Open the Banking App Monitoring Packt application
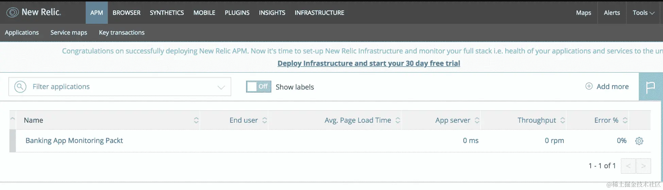Screen dimensions: 663x190 click(74, 141)
